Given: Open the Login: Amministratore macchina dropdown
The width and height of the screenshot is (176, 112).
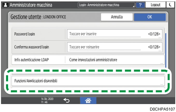Looking at the screenshot, I should point(106,5).
